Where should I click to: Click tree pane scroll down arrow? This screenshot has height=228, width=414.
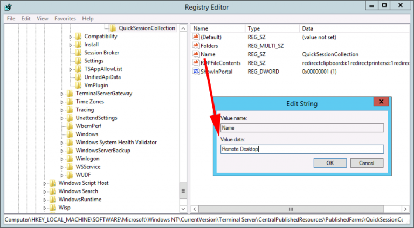tap(183, 209)
